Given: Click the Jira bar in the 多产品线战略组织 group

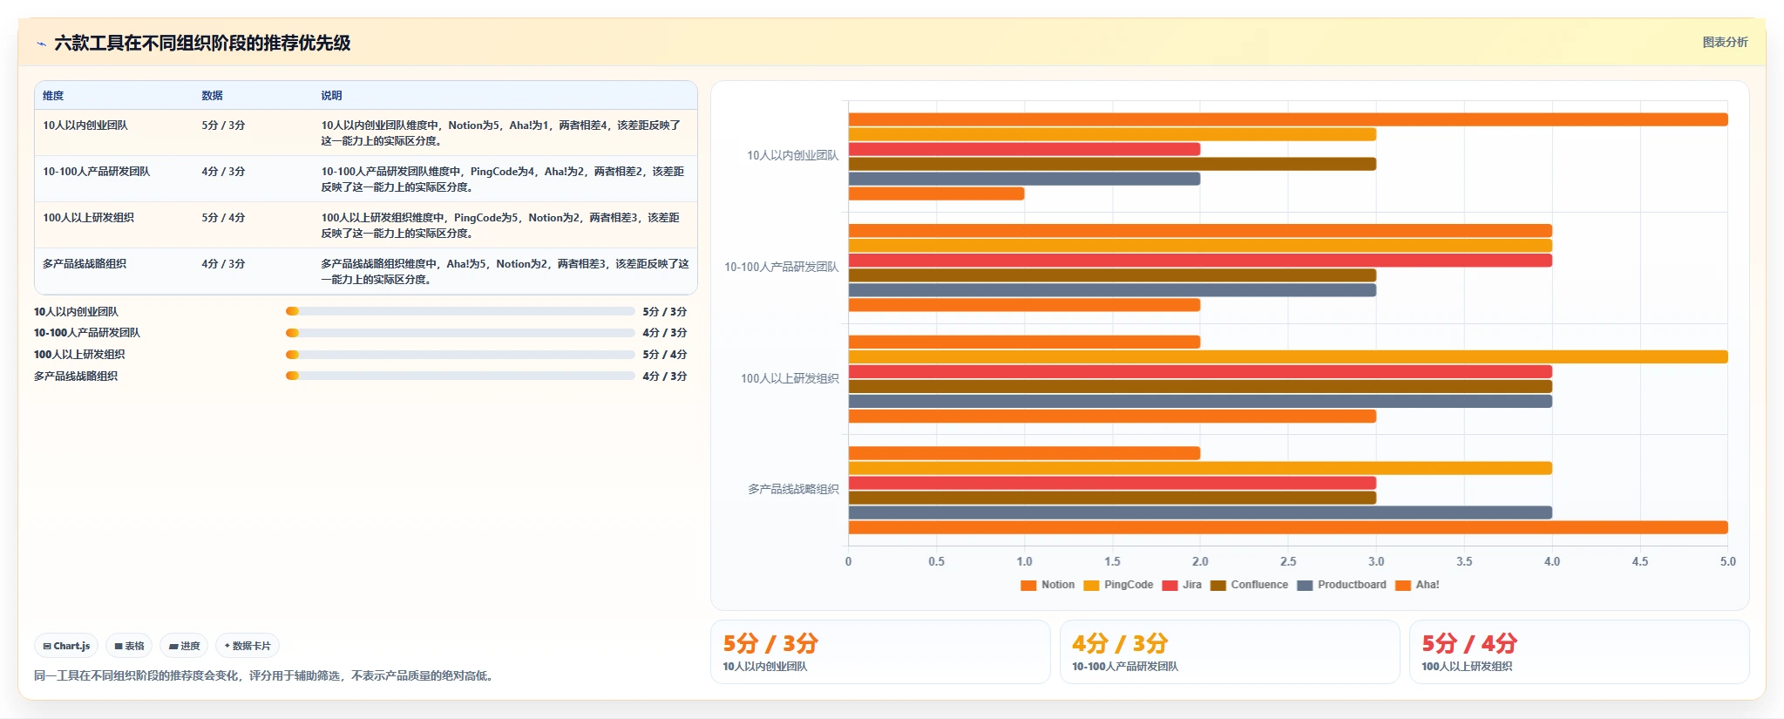Looking at the screenshot, I should (1112, 483).
